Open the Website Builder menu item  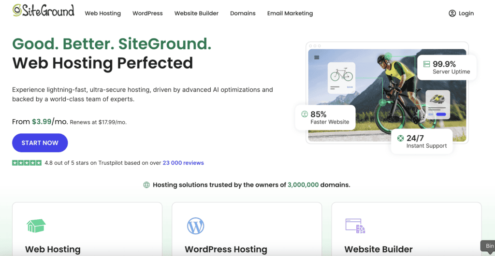(196, 13)
